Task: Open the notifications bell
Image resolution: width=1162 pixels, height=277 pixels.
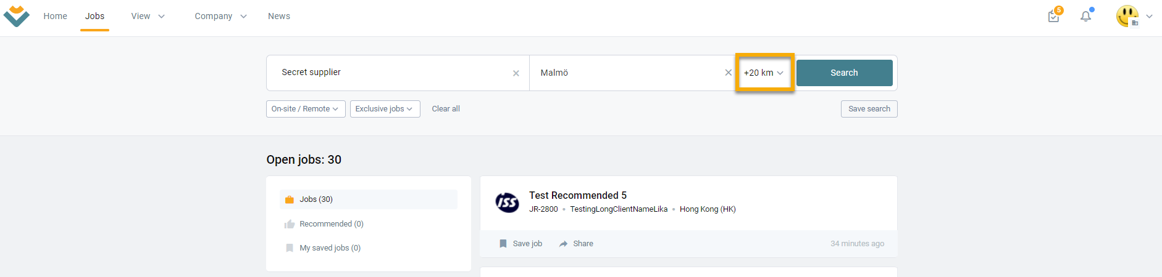Action: pyautogui.click(x=1086, y=16)
